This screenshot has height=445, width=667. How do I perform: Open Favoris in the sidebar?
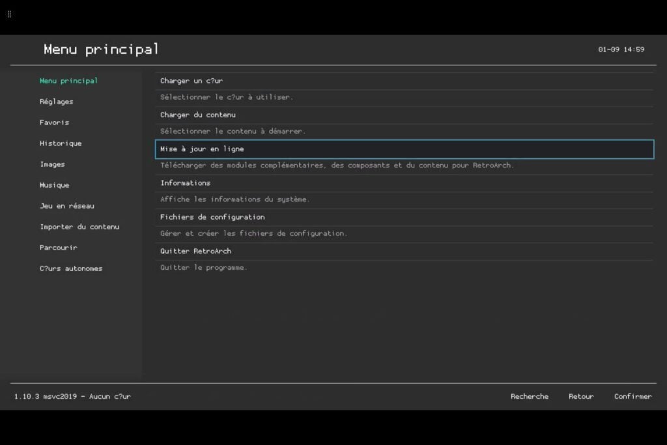click(54, 122)
